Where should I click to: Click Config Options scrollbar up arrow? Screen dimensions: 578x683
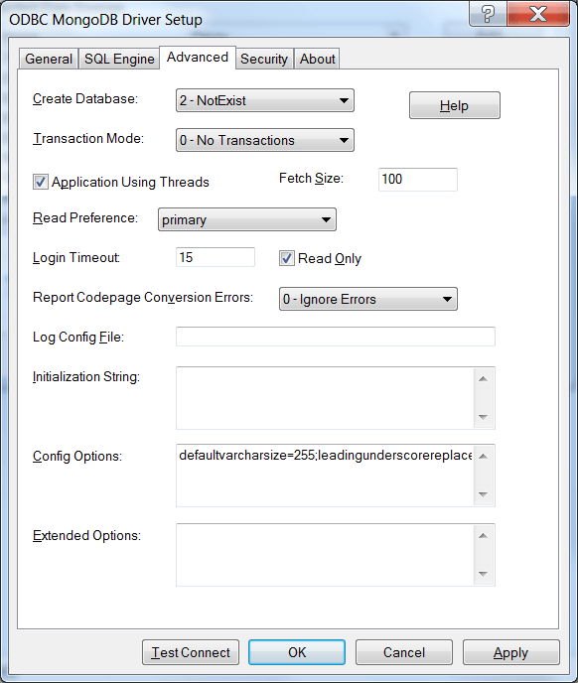(483, 457)
